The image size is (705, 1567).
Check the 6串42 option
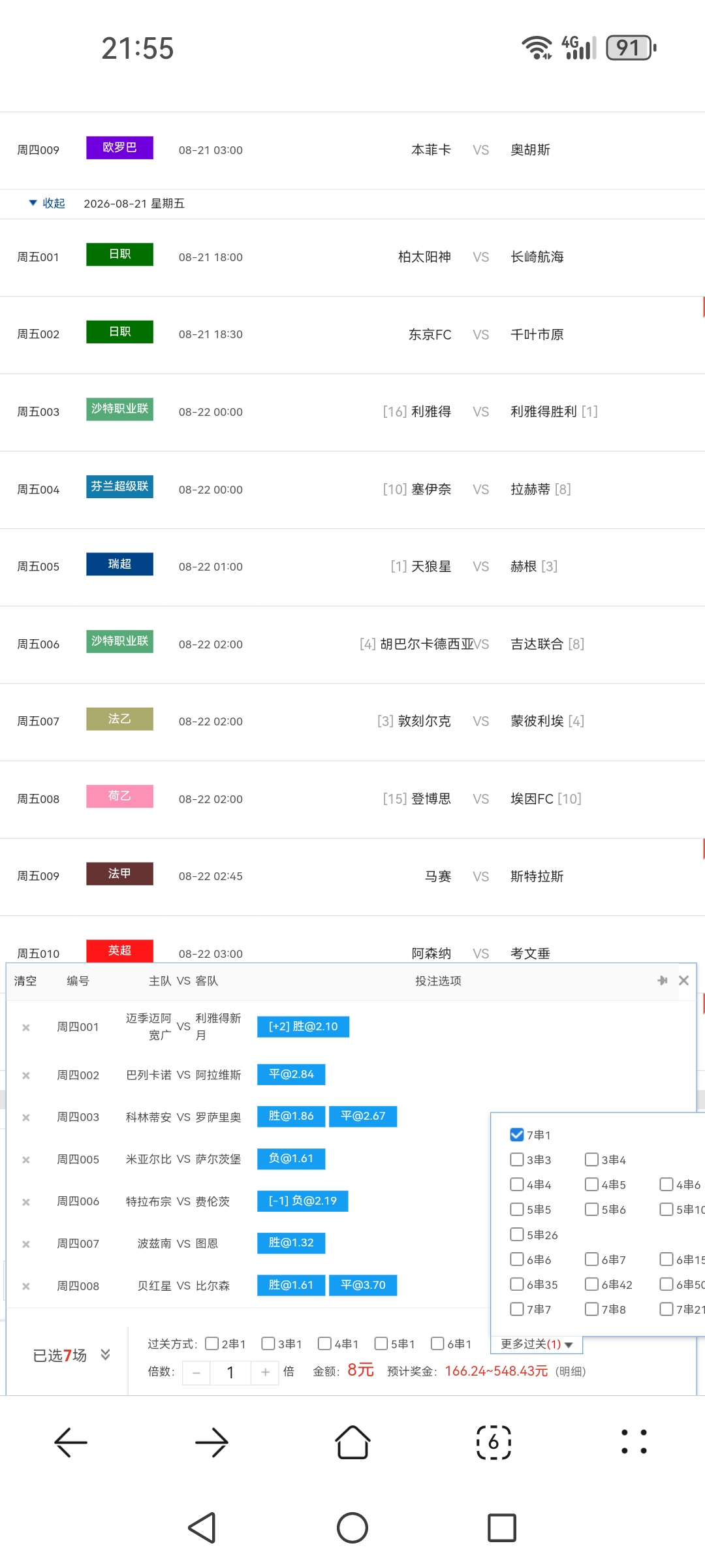pyautogui.click(x=591, y=1284)
